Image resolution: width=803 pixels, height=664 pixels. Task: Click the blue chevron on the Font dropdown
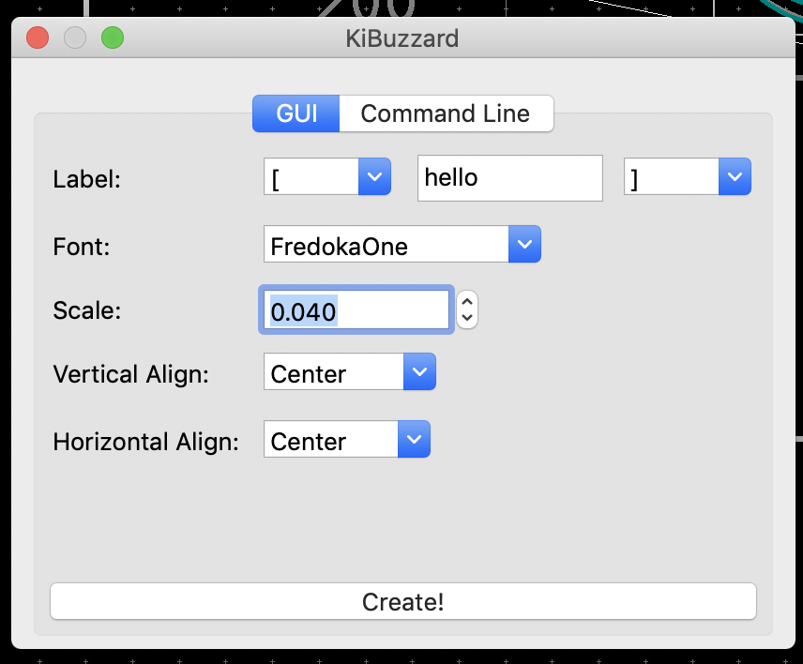[x=523, y=244]
